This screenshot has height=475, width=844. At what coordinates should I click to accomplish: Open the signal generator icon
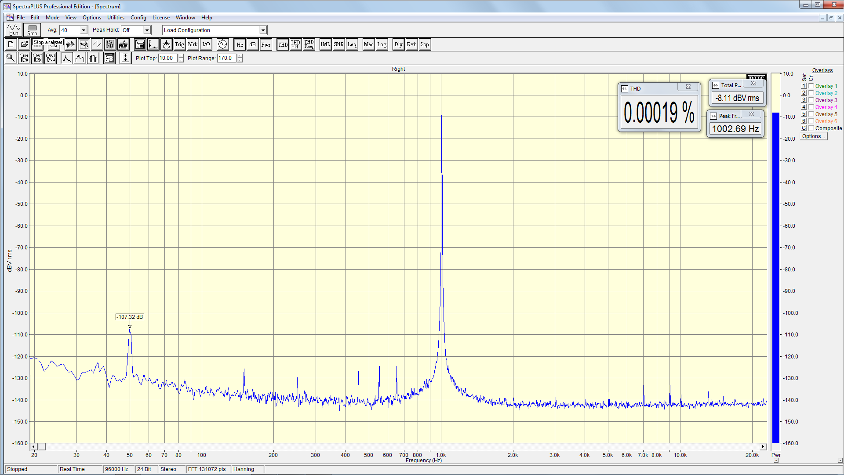[x=222, y=44]
